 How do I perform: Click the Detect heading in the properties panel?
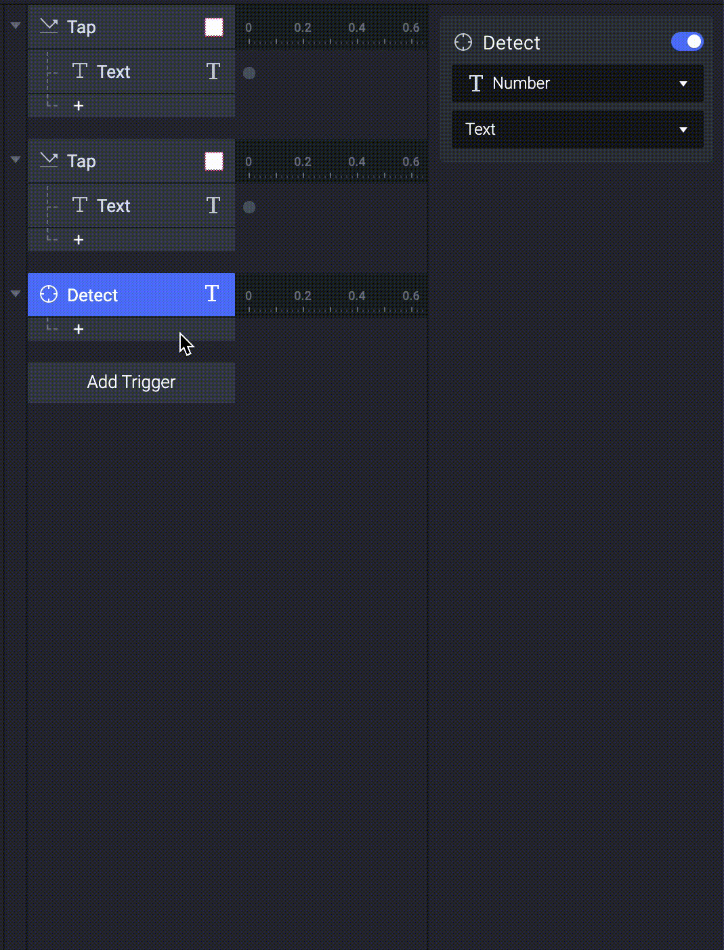pos(511,43)
